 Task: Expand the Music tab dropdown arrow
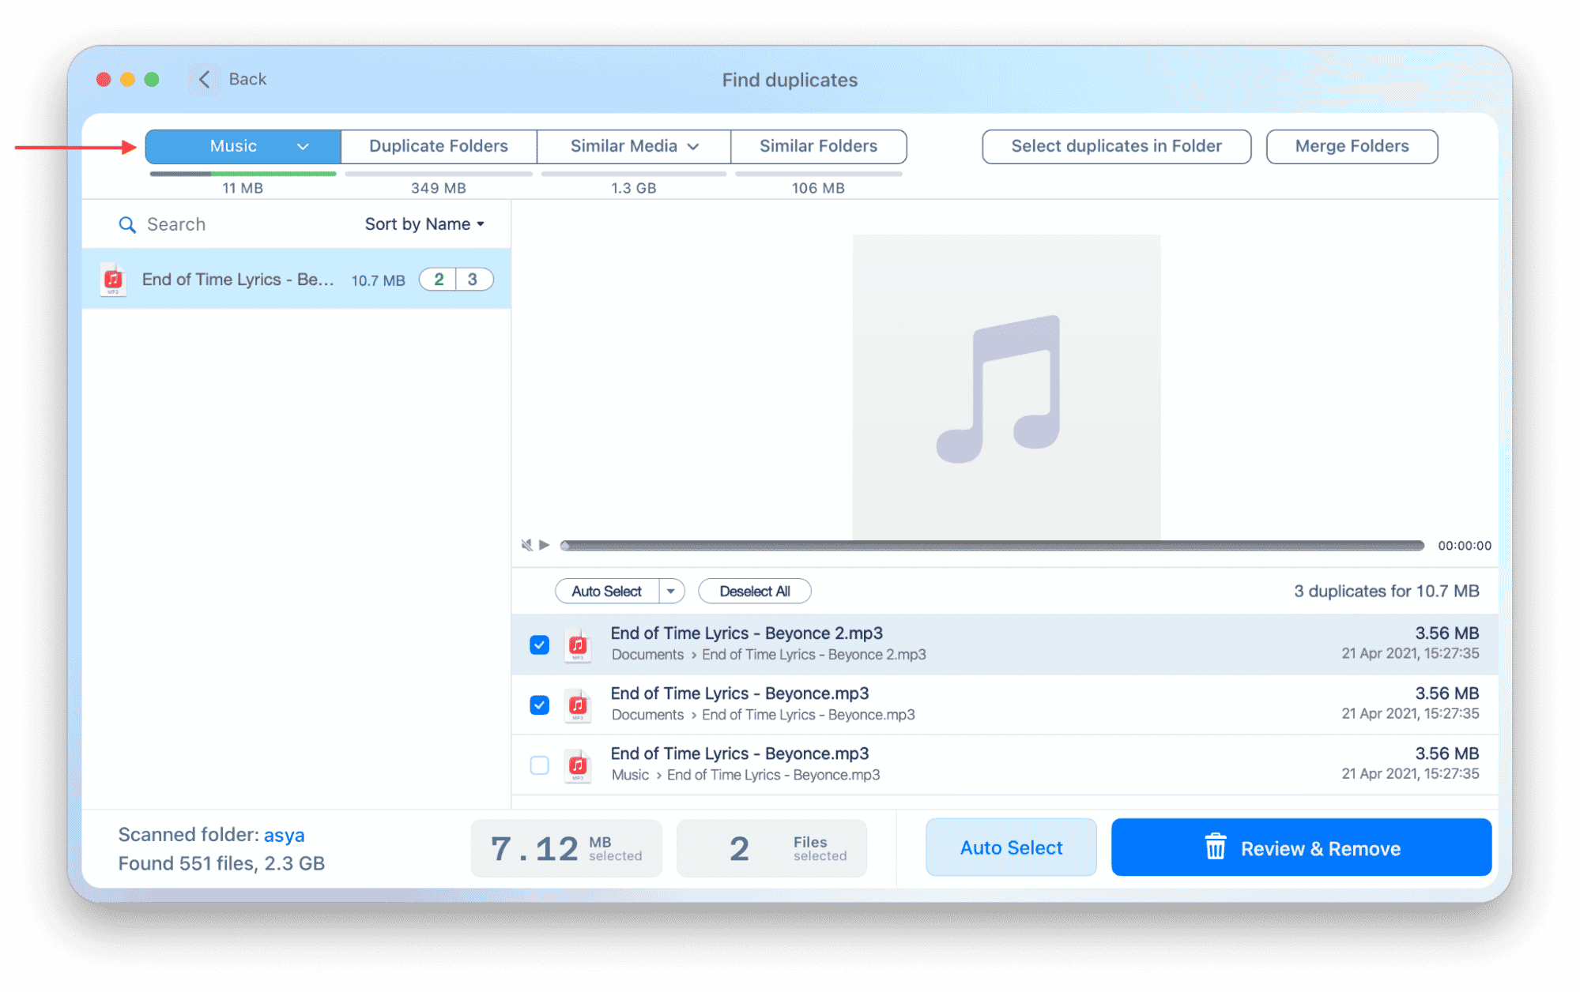point(302,146)
